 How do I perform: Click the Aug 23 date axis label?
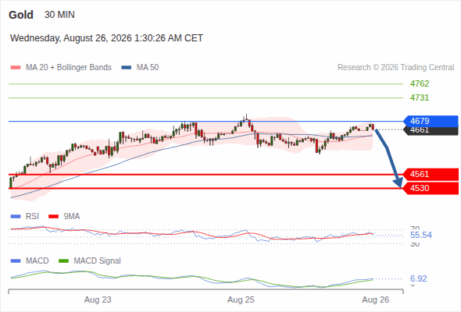pyautogui.click(x=98, y=300)
